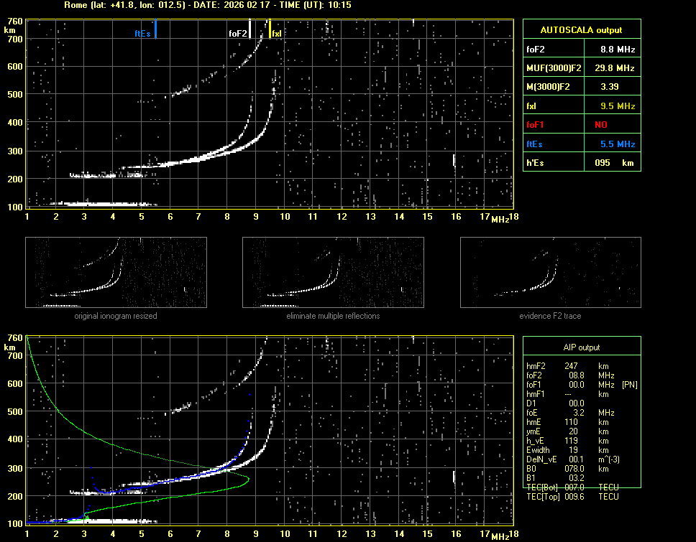
Task: Click the yellow 9.5 MHz fxI value
Action: (x=617, y=106)
